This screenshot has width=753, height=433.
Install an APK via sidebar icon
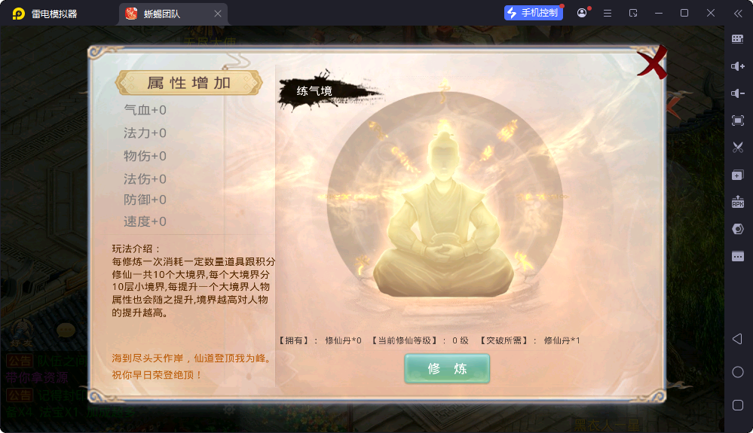738,202
